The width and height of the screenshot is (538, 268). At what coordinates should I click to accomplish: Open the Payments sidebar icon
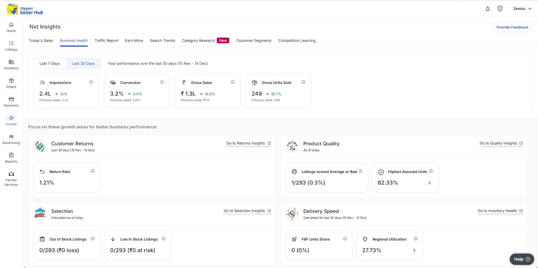(x=11, y=99)
